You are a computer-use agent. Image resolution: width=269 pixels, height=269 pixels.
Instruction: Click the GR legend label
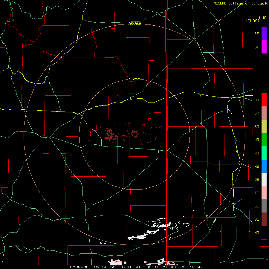[x=256, y=113]
